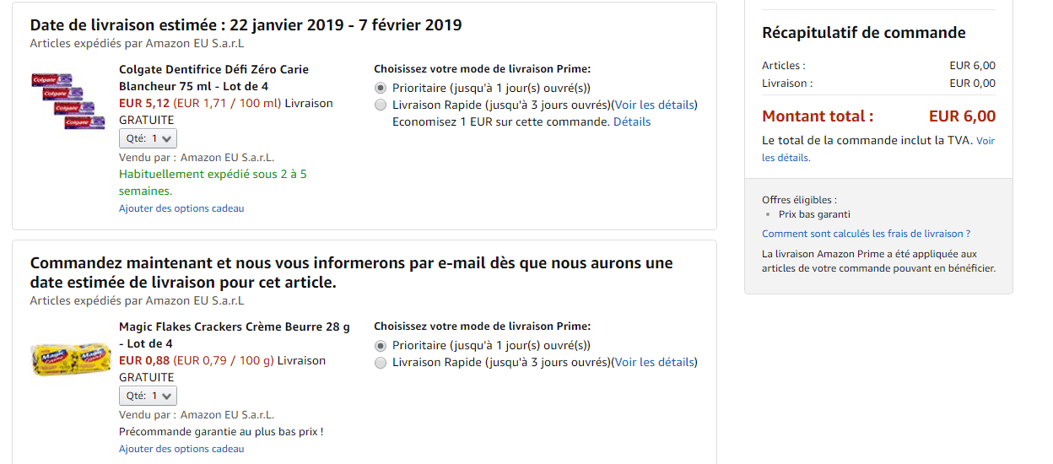The image size is (1053, 464).
Task: Open 'Comment sont calculés les frais de livraison ?'
Action: pos(866,234)
